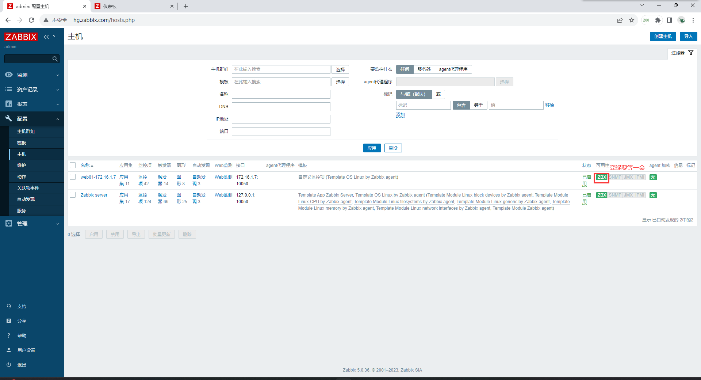Go back in browser history
Image resolution: width=701 pixels, height=380 pixels.
(8, 20)
